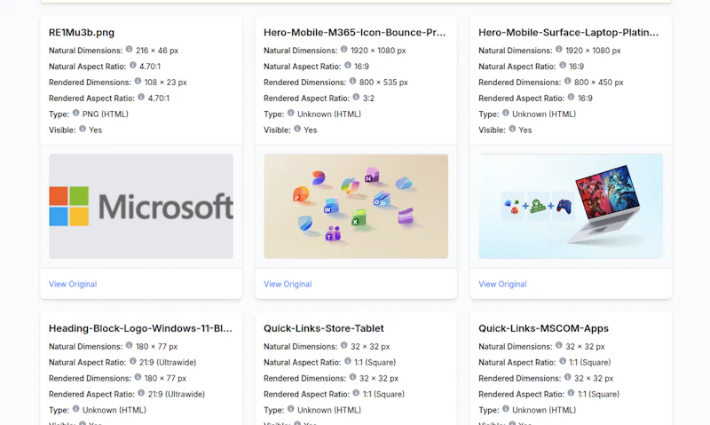Click Rendered Aspect Ratio info icon in Heading-Block-Logo-Windows-11 card
Image resolution: width=710 pixels, height=425 pixels.
coord(141,393)
